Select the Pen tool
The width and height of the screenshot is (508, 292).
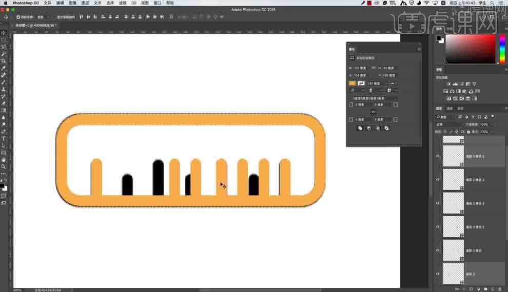tap(4, 132)
